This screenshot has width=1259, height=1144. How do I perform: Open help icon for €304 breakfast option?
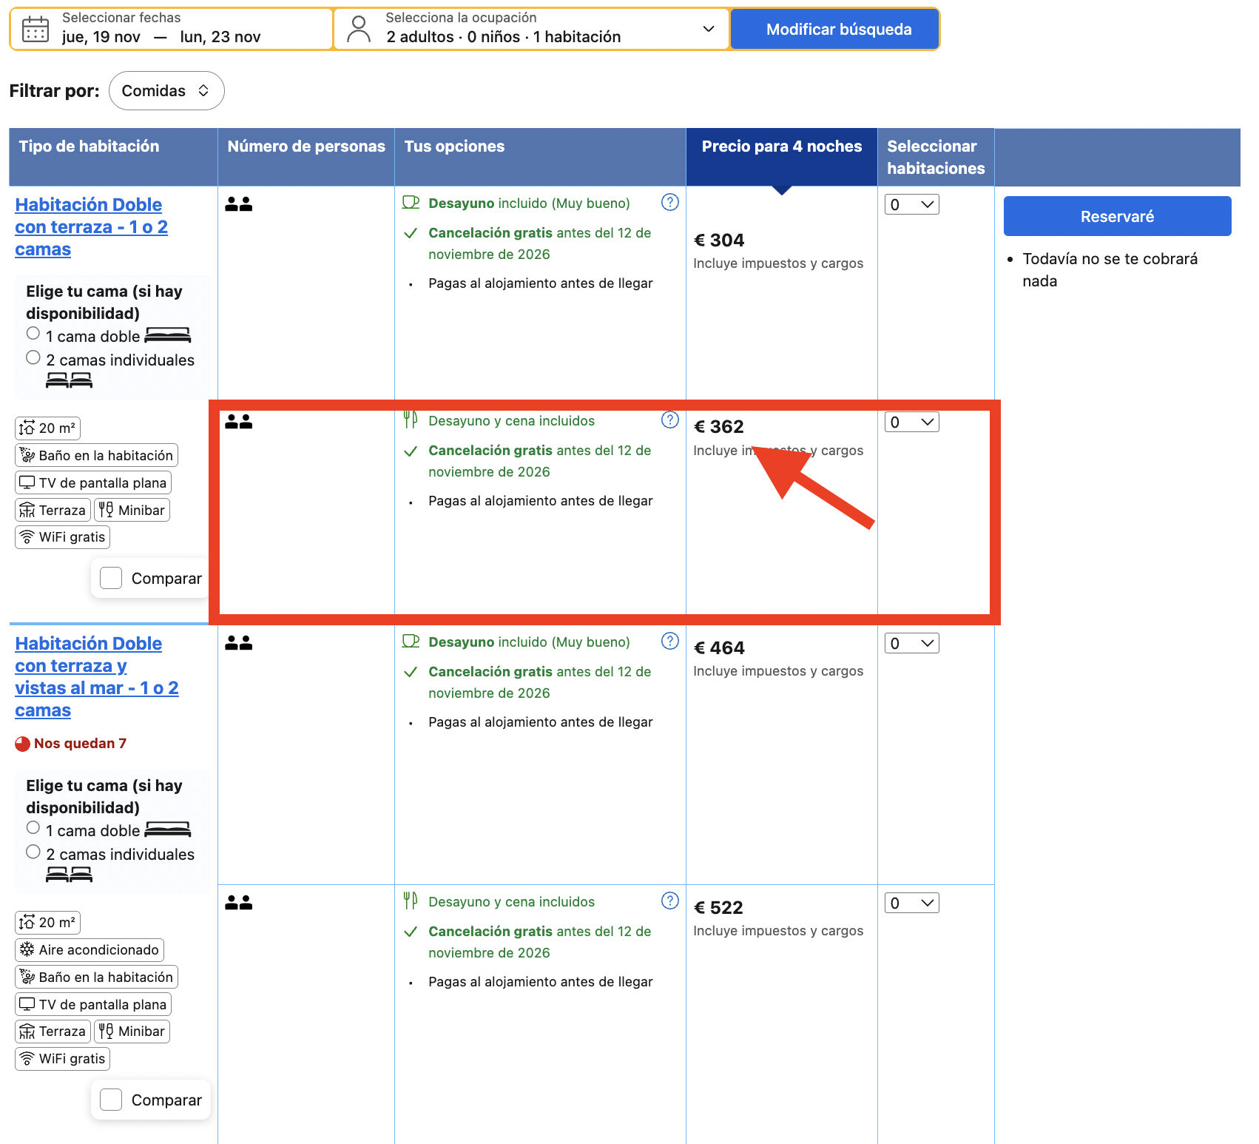(670, 202)
